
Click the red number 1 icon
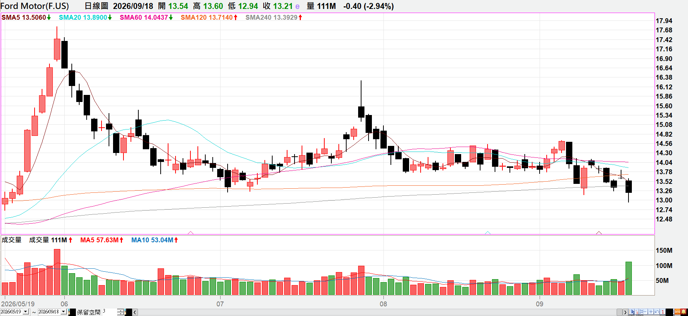click(x=662, y=312)
